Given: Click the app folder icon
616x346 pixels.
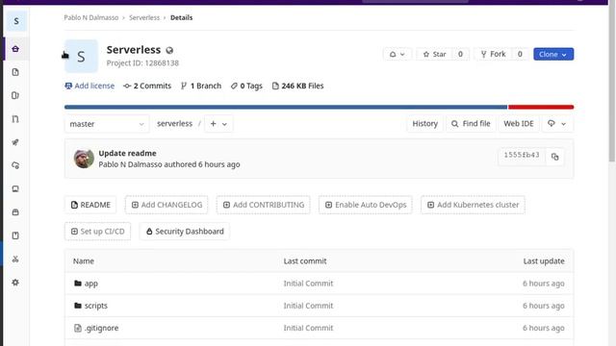Looking at the screenshot, I should [x=78, y=283].
